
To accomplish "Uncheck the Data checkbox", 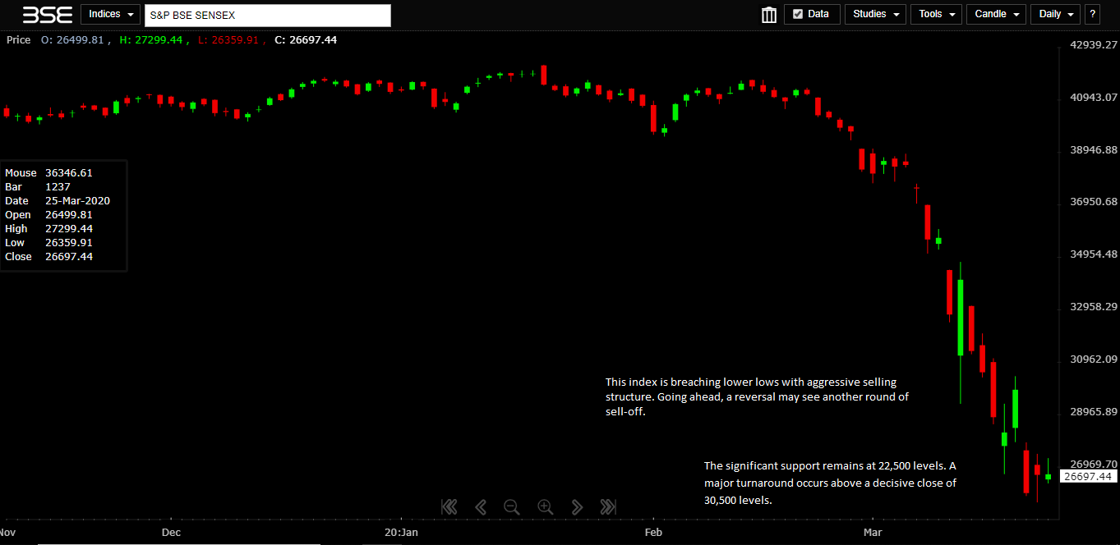I will point(797,14).
